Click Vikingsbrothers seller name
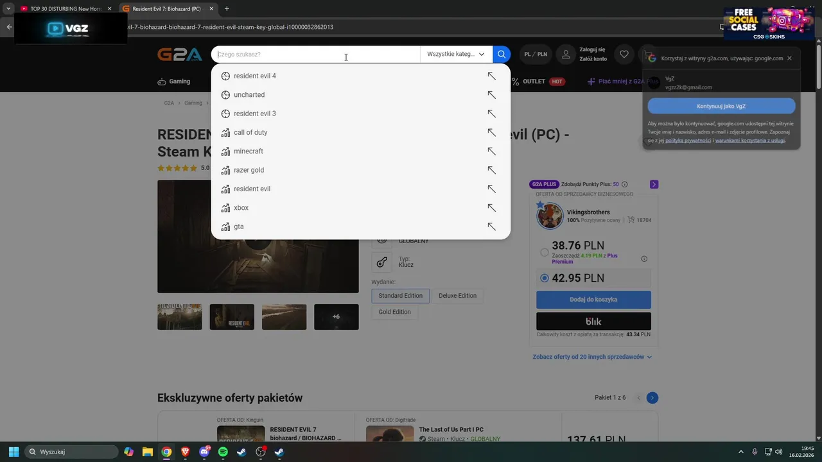Image resolution: width=822 pixels, height=462 pixels. pos(588,212)
